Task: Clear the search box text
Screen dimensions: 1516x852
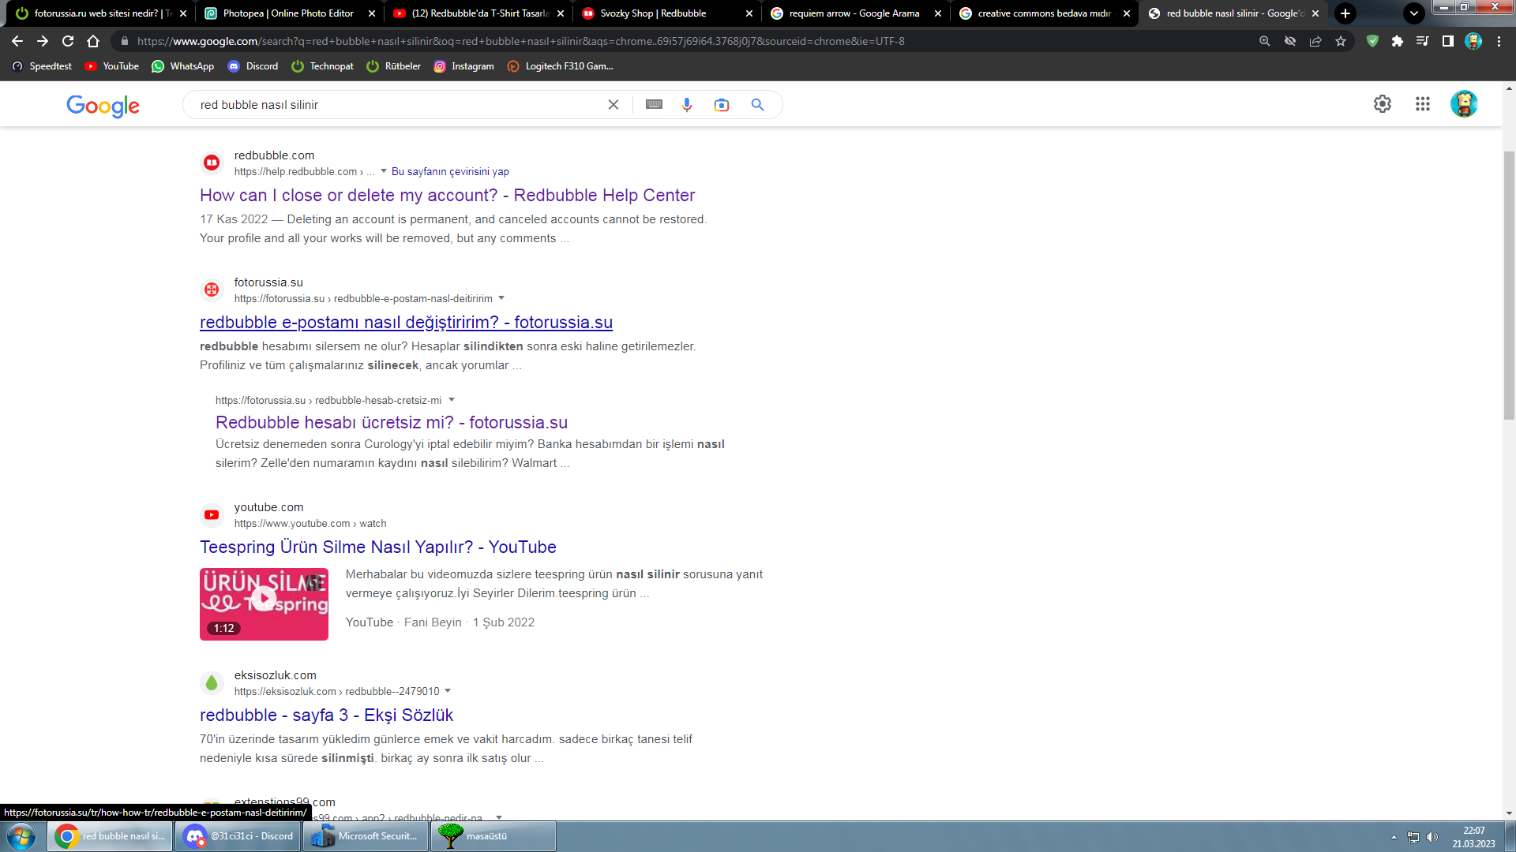Action: (614, 105)
